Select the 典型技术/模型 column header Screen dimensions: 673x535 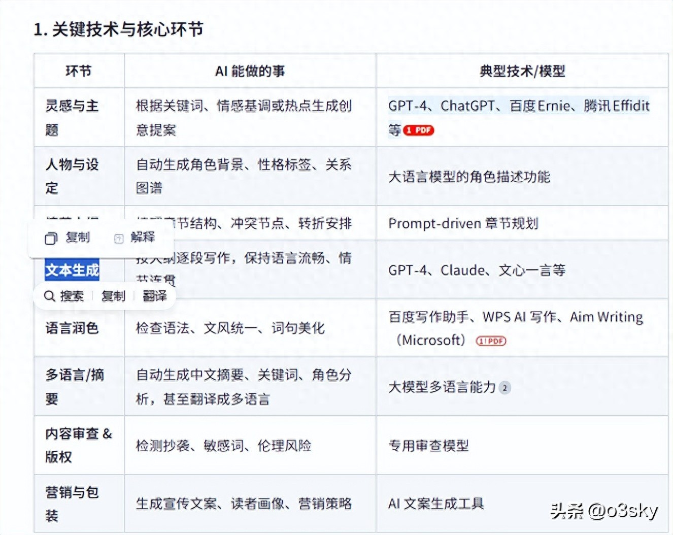[523, 71]
